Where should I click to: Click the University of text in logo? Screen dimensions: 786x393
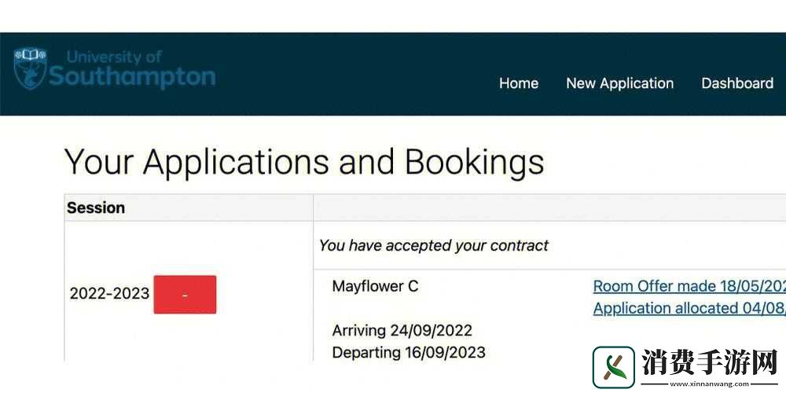tap(114, 57)
